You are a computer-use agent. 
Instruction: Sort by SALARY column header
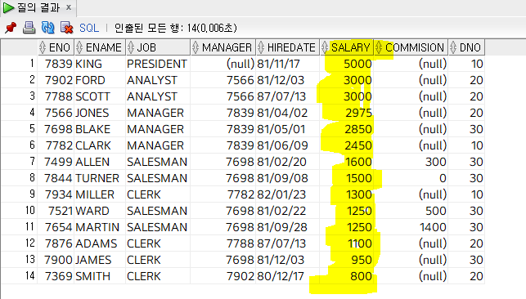click(347, 47)
